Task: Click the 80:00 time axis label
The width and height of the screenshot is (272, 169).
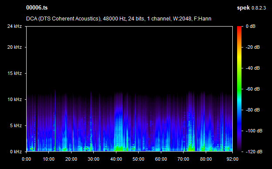Action: [206, 159]
